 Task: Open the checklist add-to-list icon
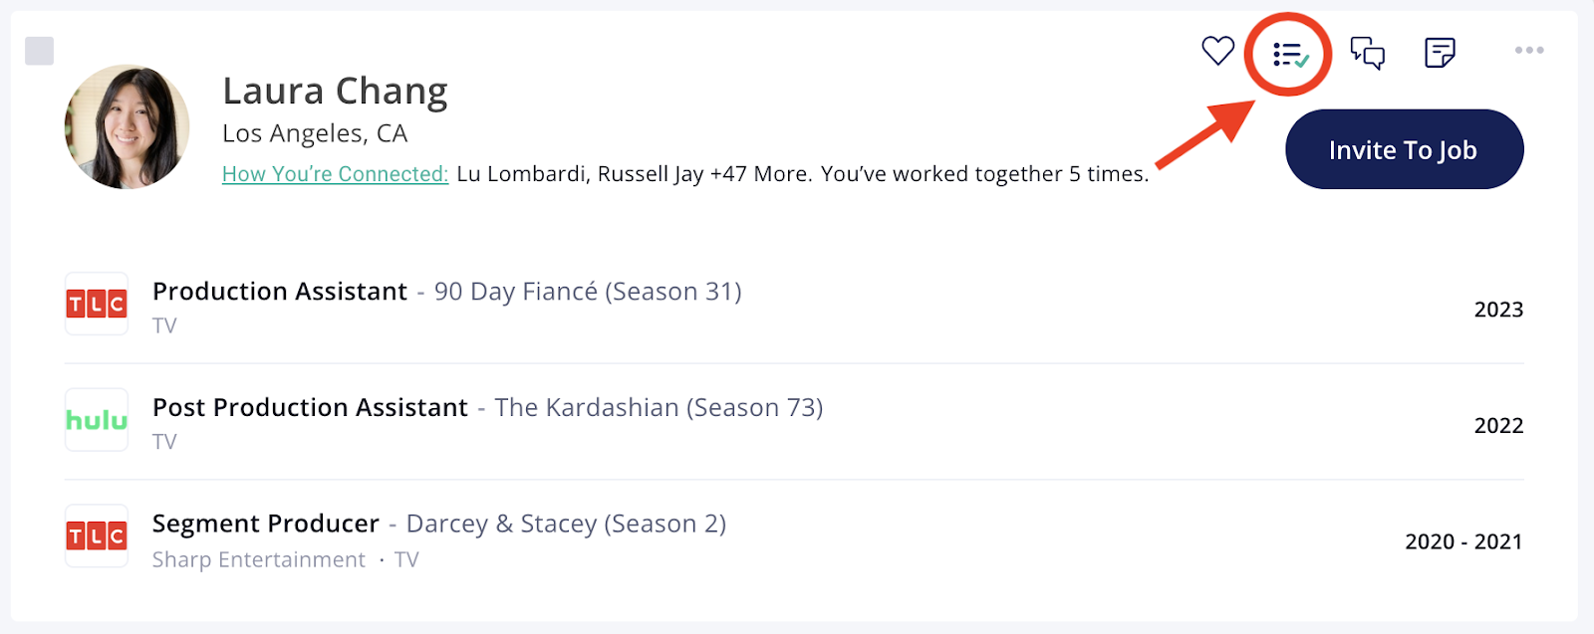[x=1290, y=54]
